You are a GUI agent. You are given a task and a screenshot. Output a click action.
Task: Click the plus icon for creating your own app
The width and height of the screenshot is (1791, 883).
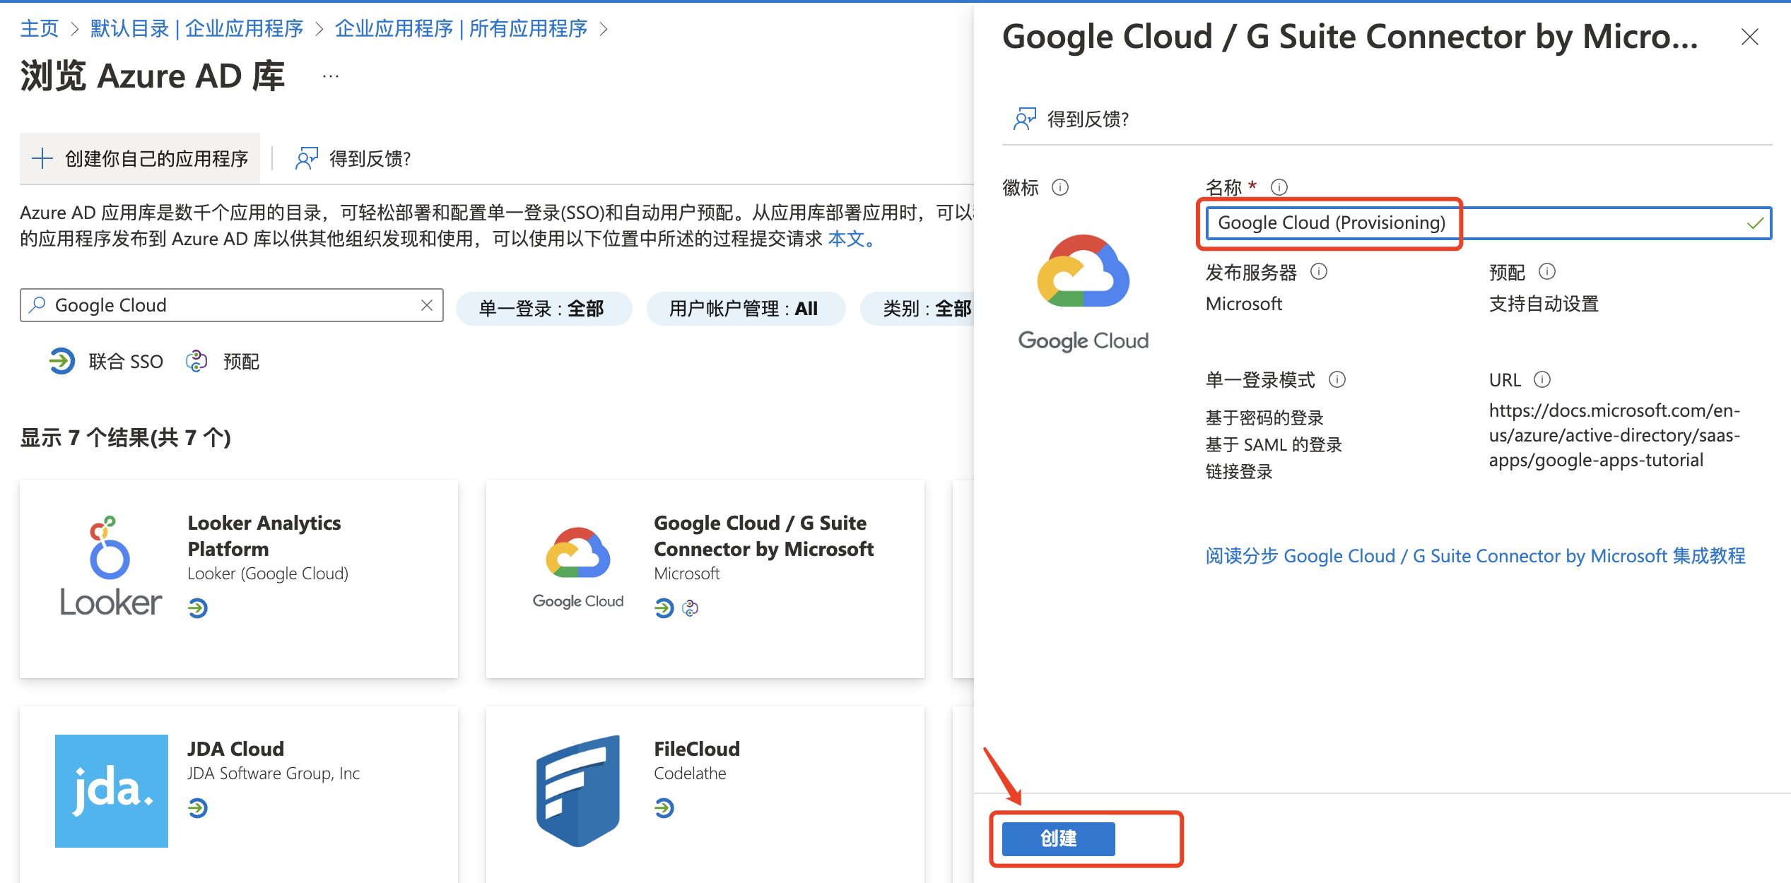pyautogui.click(x=42, y=158)
